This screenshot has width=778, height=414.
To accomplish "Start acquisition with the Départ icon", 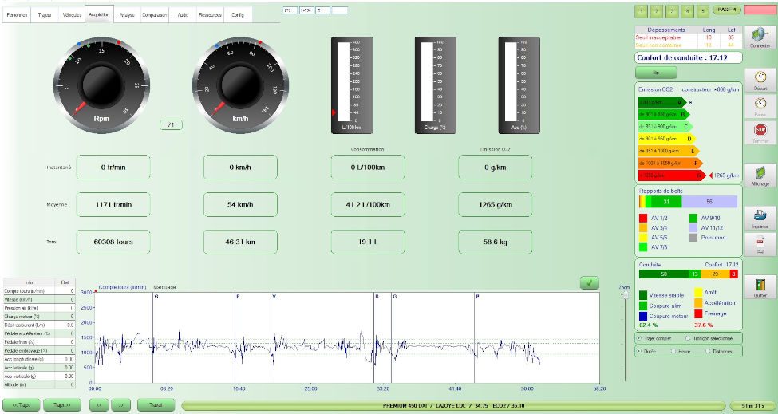I will [760, 82].
